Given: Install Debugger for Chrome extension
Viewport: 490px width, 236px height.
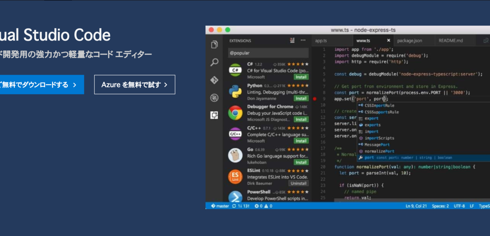Looking at the screenshot, I should click(301, 120).
